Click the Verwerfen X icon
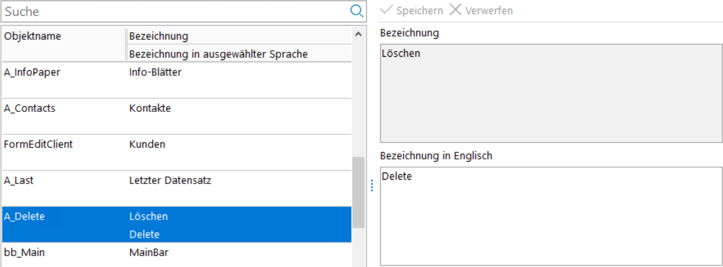Screen dimensions: 723x267 tap(455, 10)
